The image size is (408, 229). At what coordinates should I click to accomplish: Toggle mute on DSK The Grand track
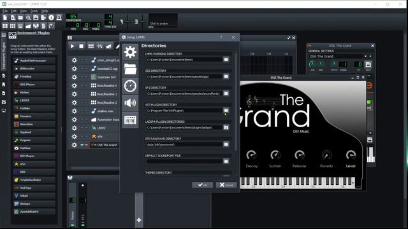82,145
